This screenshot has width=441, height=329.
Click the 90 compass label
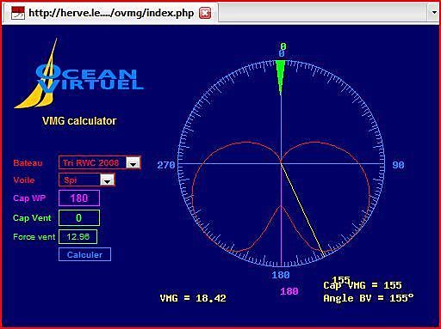tap(398, 165)
